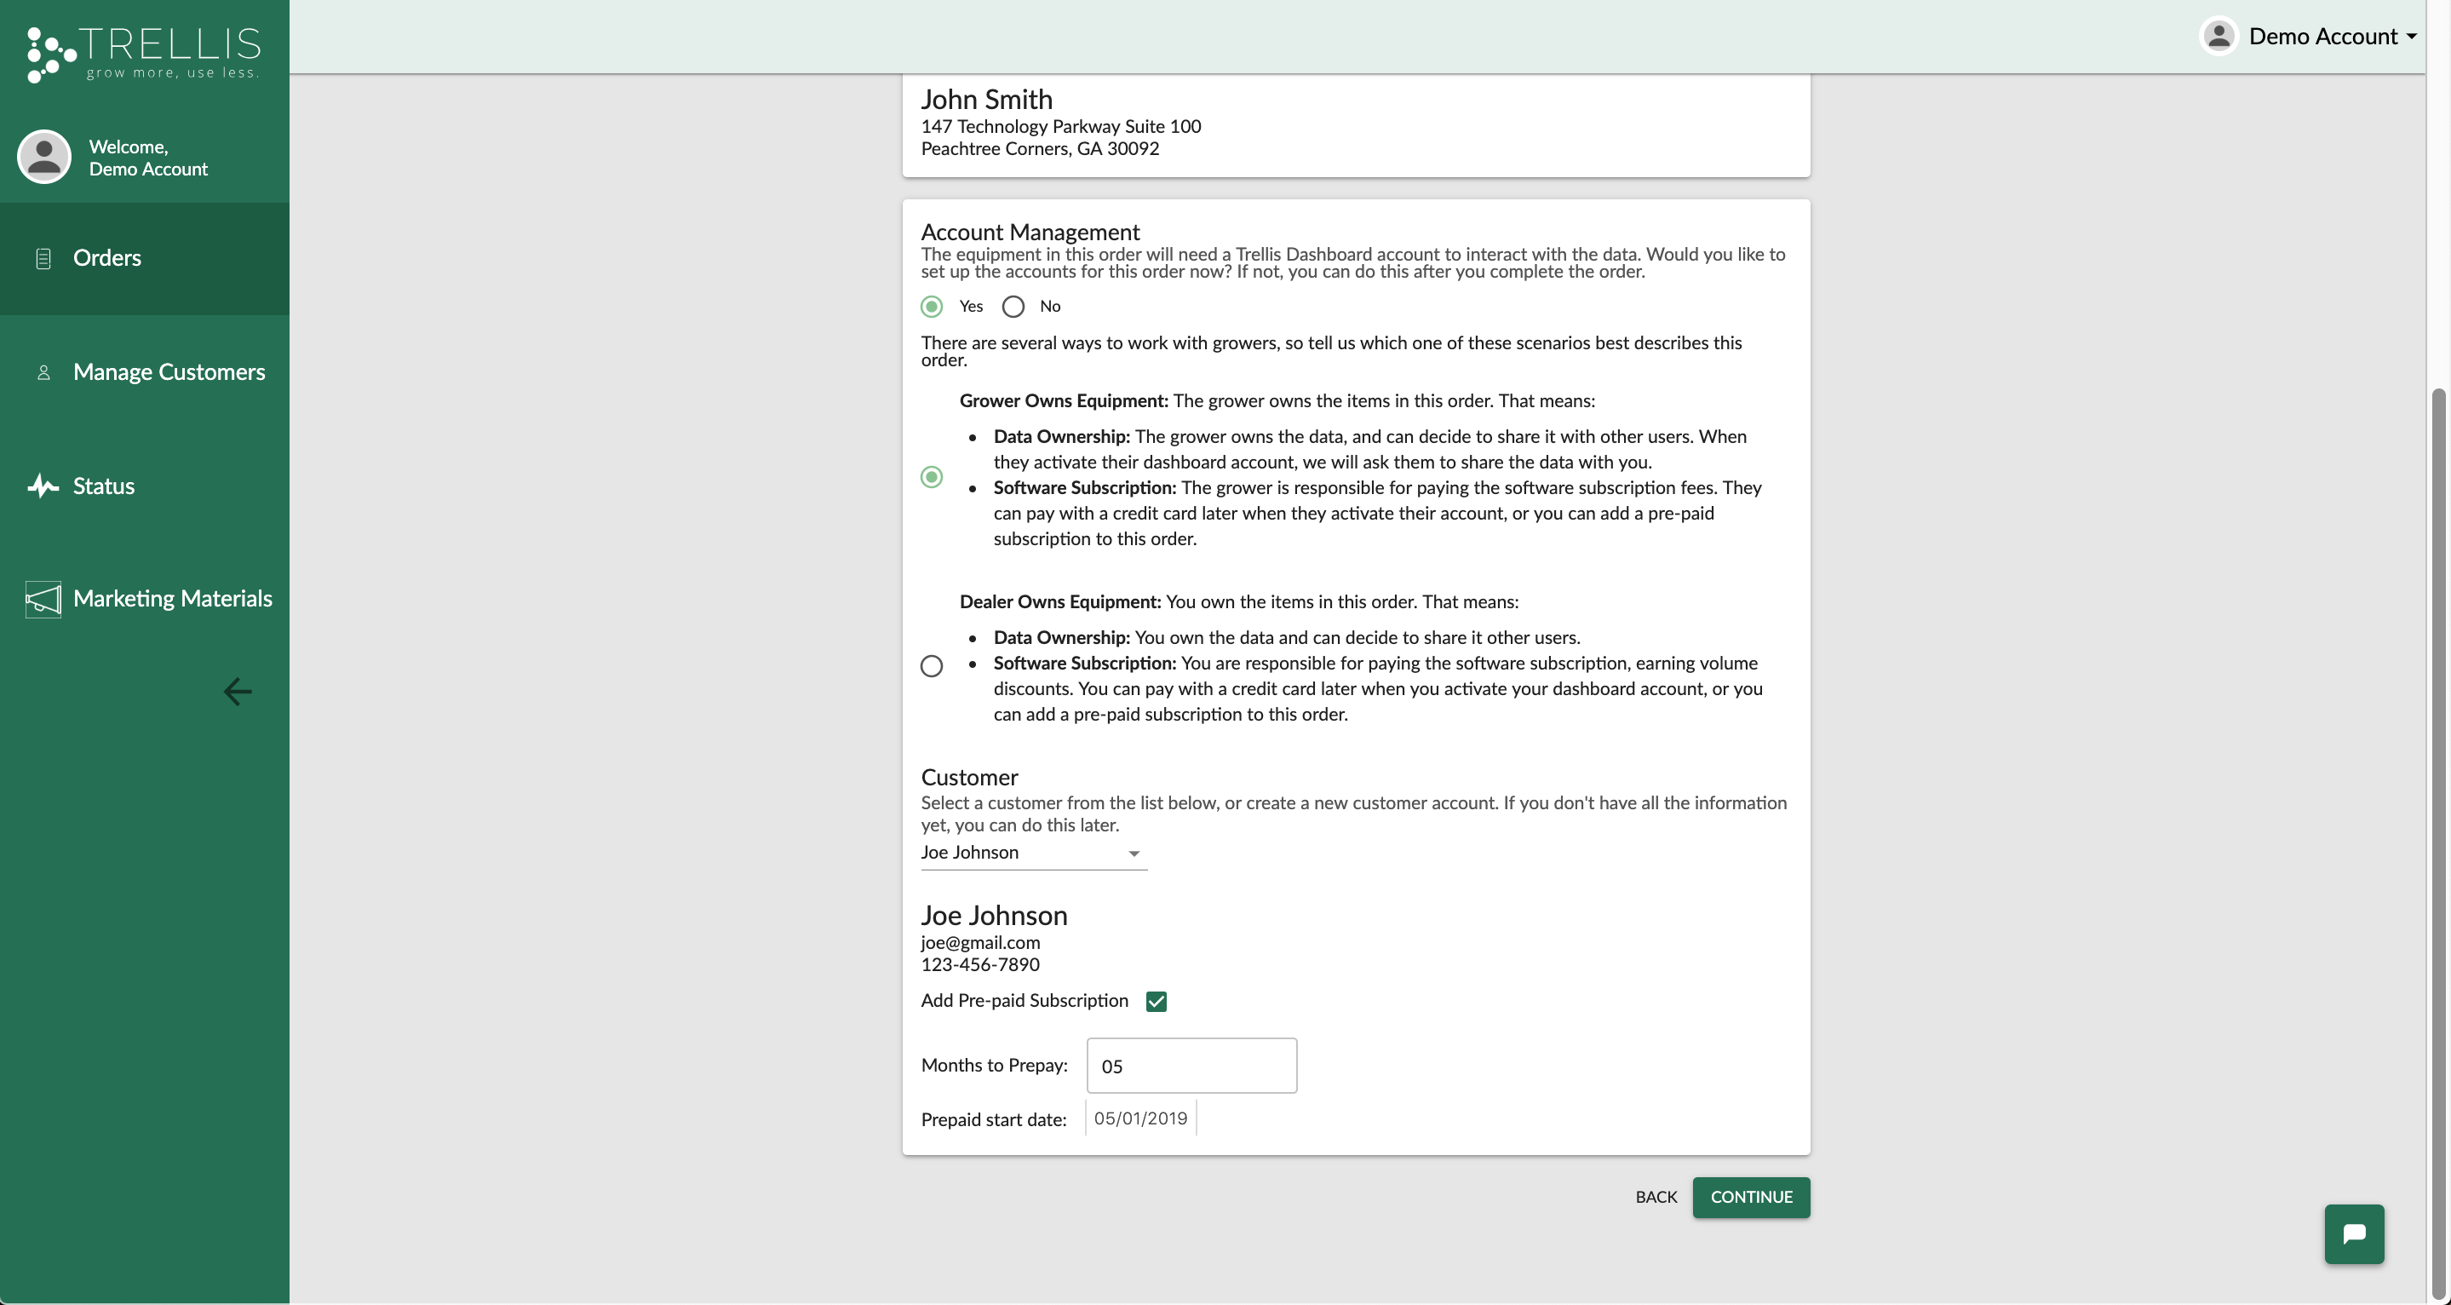The width and height of the screenshot is (2451, 1305).
Task: Click the Orders document icon
Action: click(x=43, y=258)
